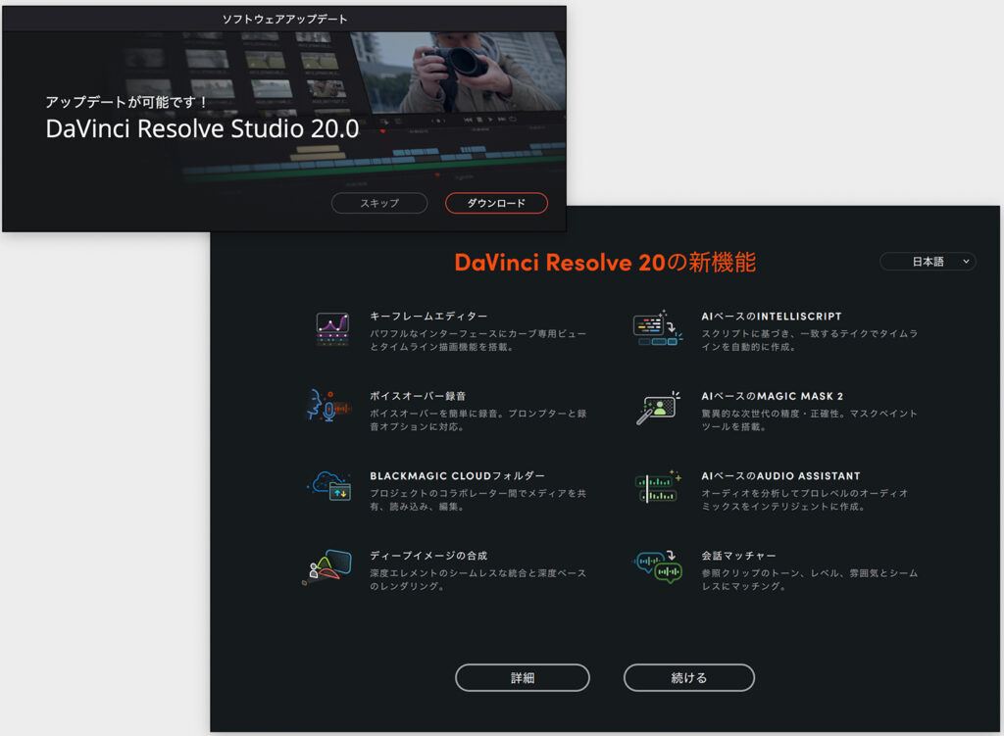1004x736 pixels.
Task: Click the スキップ button to skip update
Action: click(379, 203)
